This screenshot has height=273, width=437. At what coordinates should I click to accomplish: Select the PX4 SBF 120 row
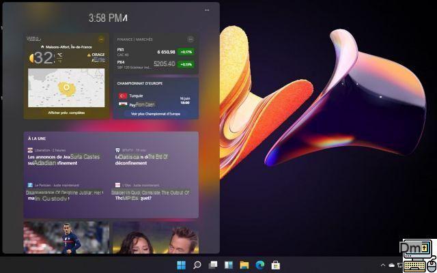click(x=156, y=64)
